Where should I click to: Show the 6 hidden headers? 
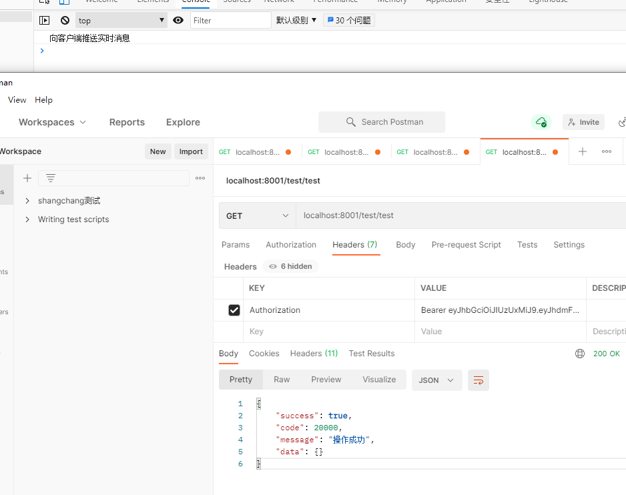(x=291, y=266)
